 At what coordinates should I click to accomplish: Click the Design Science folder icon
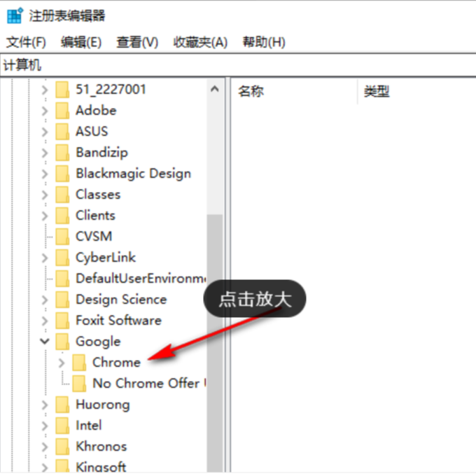(x=62, y=300)
